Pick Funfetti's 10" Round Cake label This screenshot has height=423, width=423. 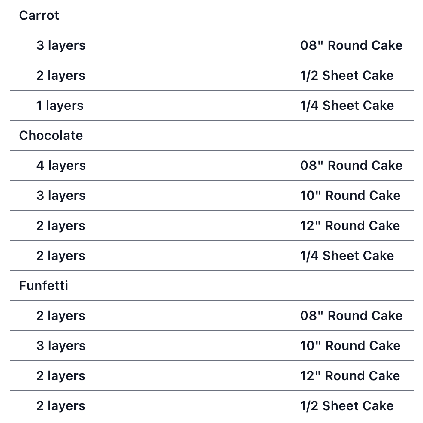(350, 346)
